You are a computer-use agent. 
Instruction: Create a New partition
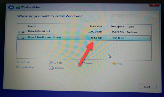click(120, 64)
